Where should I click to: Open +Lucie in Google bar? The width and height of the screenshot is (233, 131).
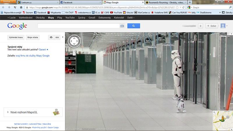pos(11,17)
